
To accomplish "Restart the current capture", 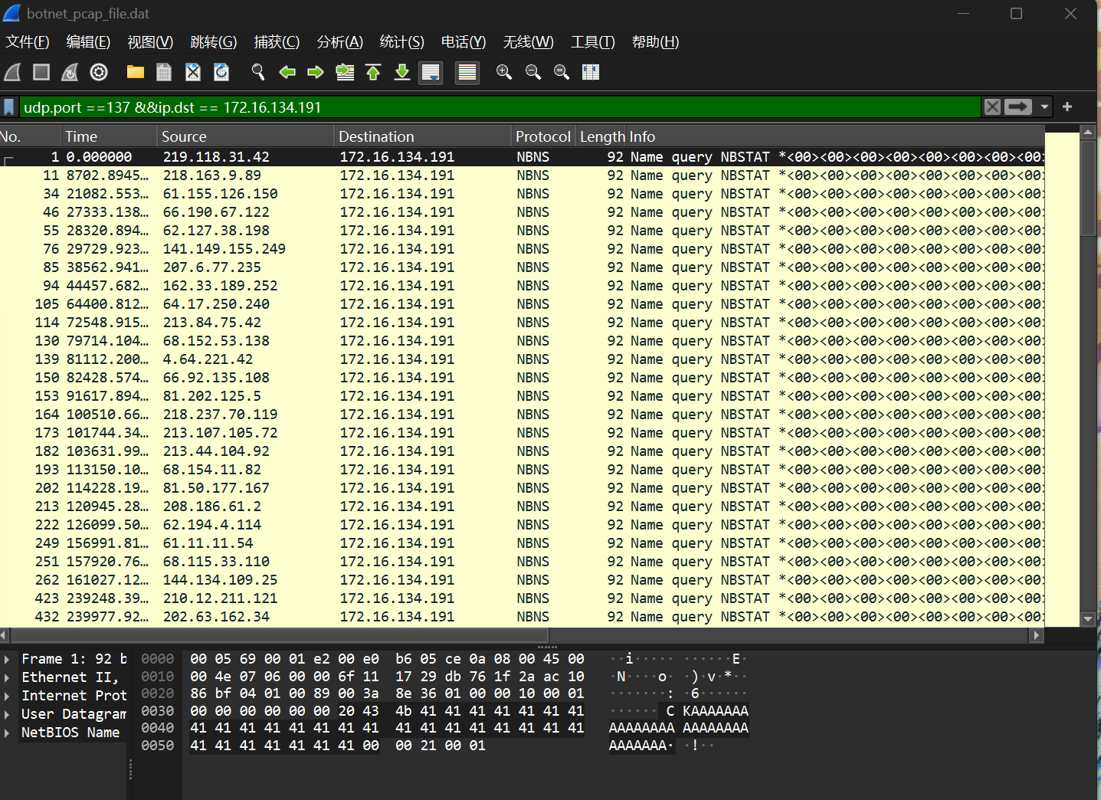I will pyautogui.click(x=70, y=72).
